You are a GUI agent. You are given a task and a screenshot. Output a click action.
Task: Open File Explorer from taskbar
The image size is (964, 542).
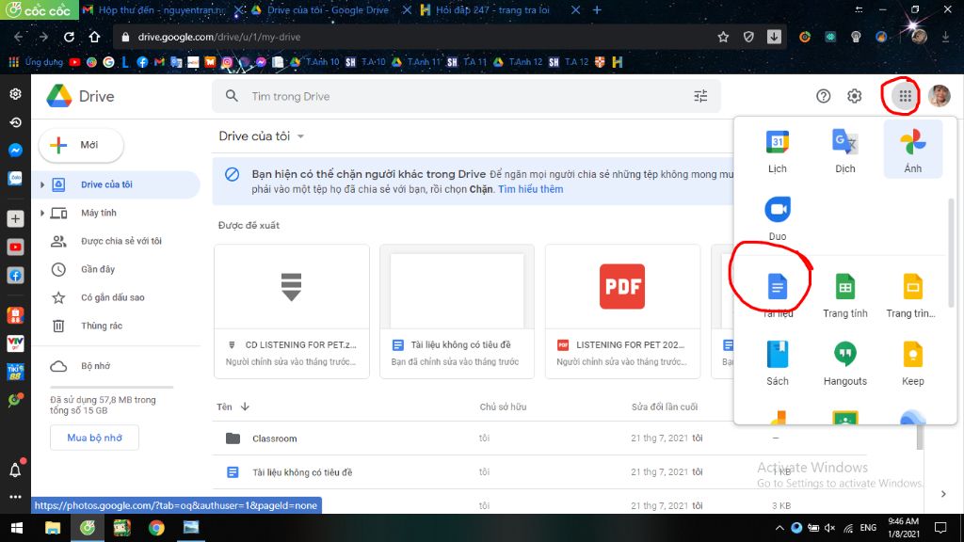(53, 528)
